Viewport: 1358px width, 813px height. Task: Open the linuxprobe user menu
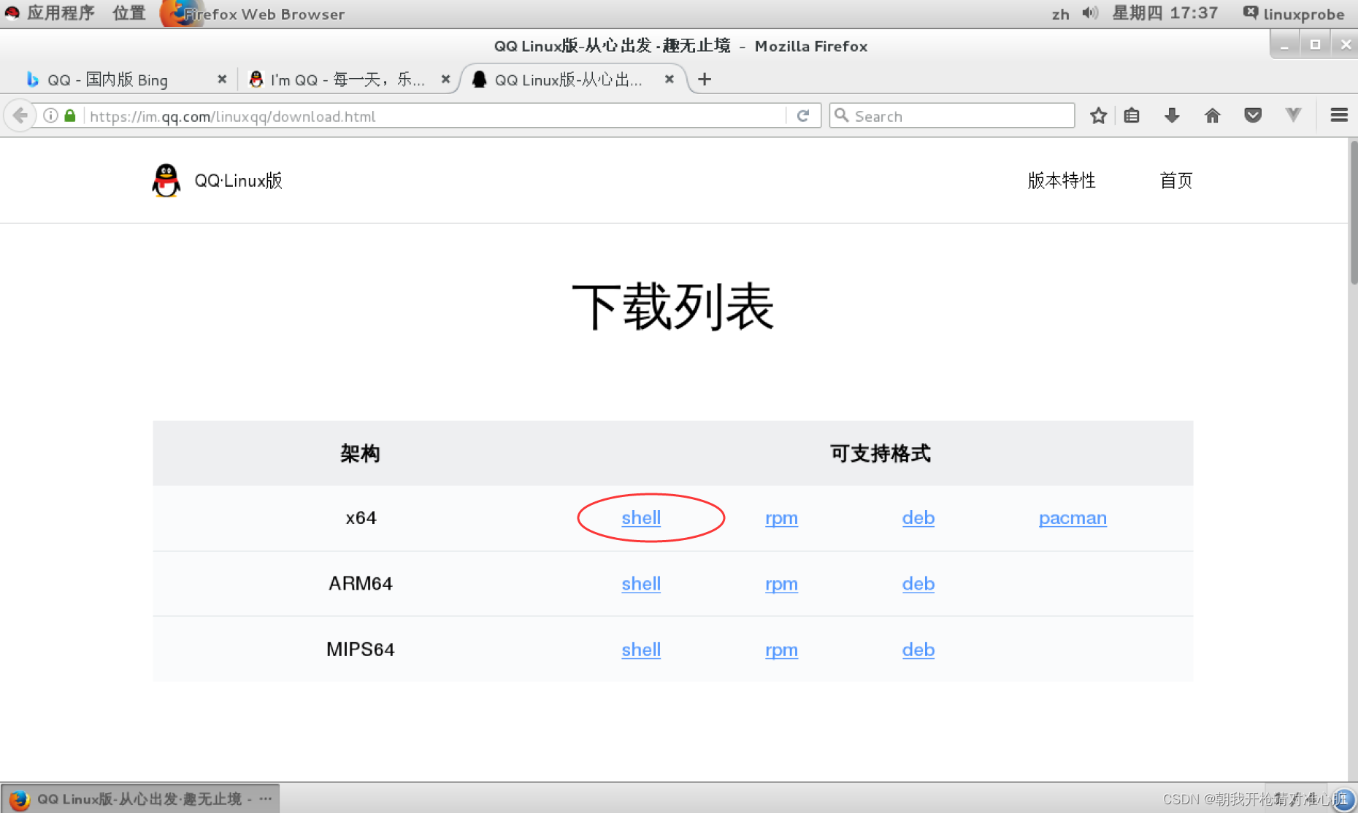point(1294,14)
